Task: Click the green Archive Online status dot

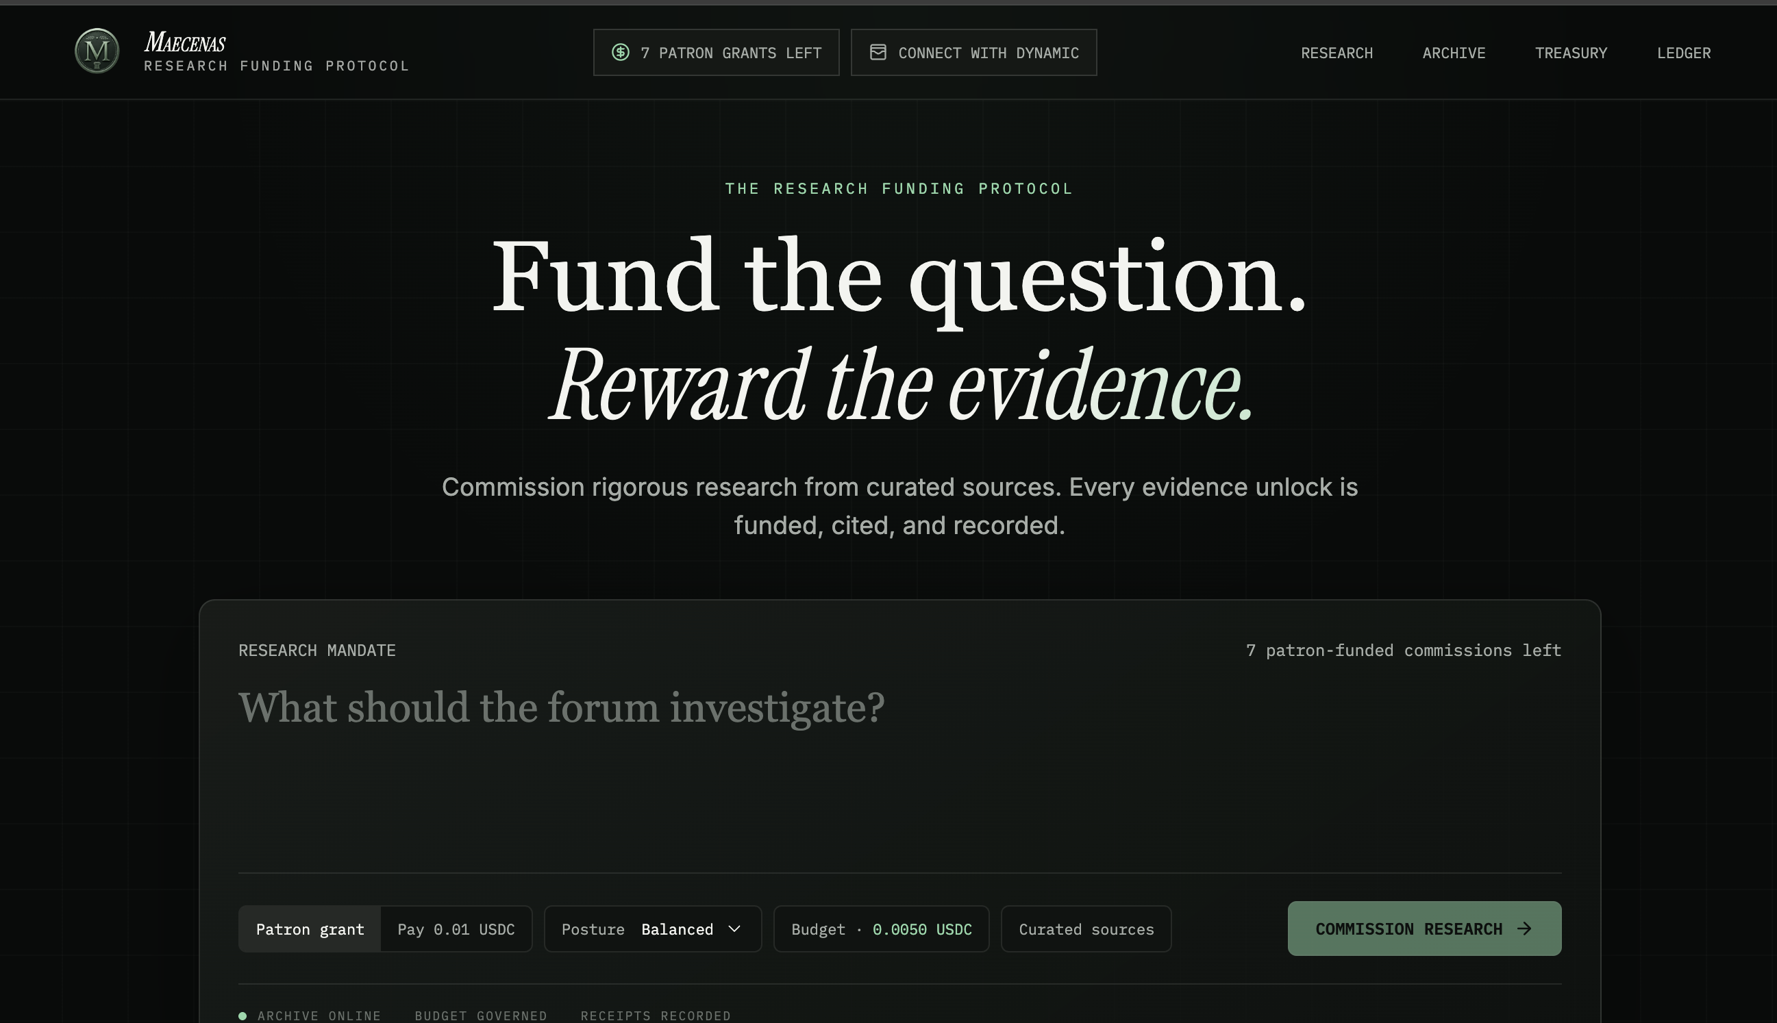Action: [243, 1016]
